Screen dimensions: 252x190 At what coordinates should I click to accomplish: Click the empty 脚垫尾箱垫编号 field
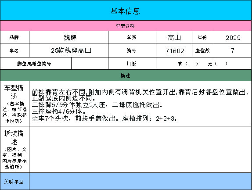(x=90, y=64)
